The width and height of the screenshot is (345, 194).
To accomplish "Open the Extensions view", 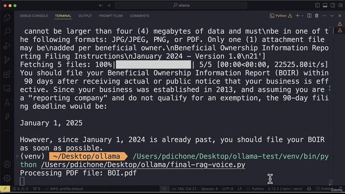I will [x=7, y=74].
